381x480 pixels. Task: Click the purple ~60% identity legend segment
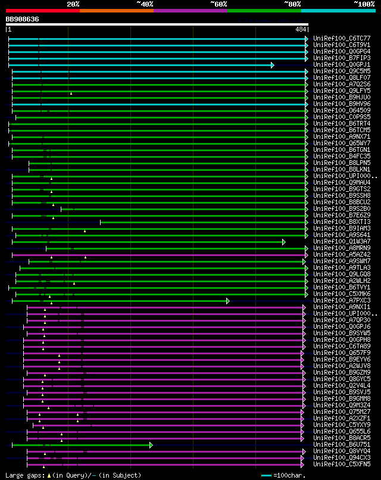pos(190,11)
